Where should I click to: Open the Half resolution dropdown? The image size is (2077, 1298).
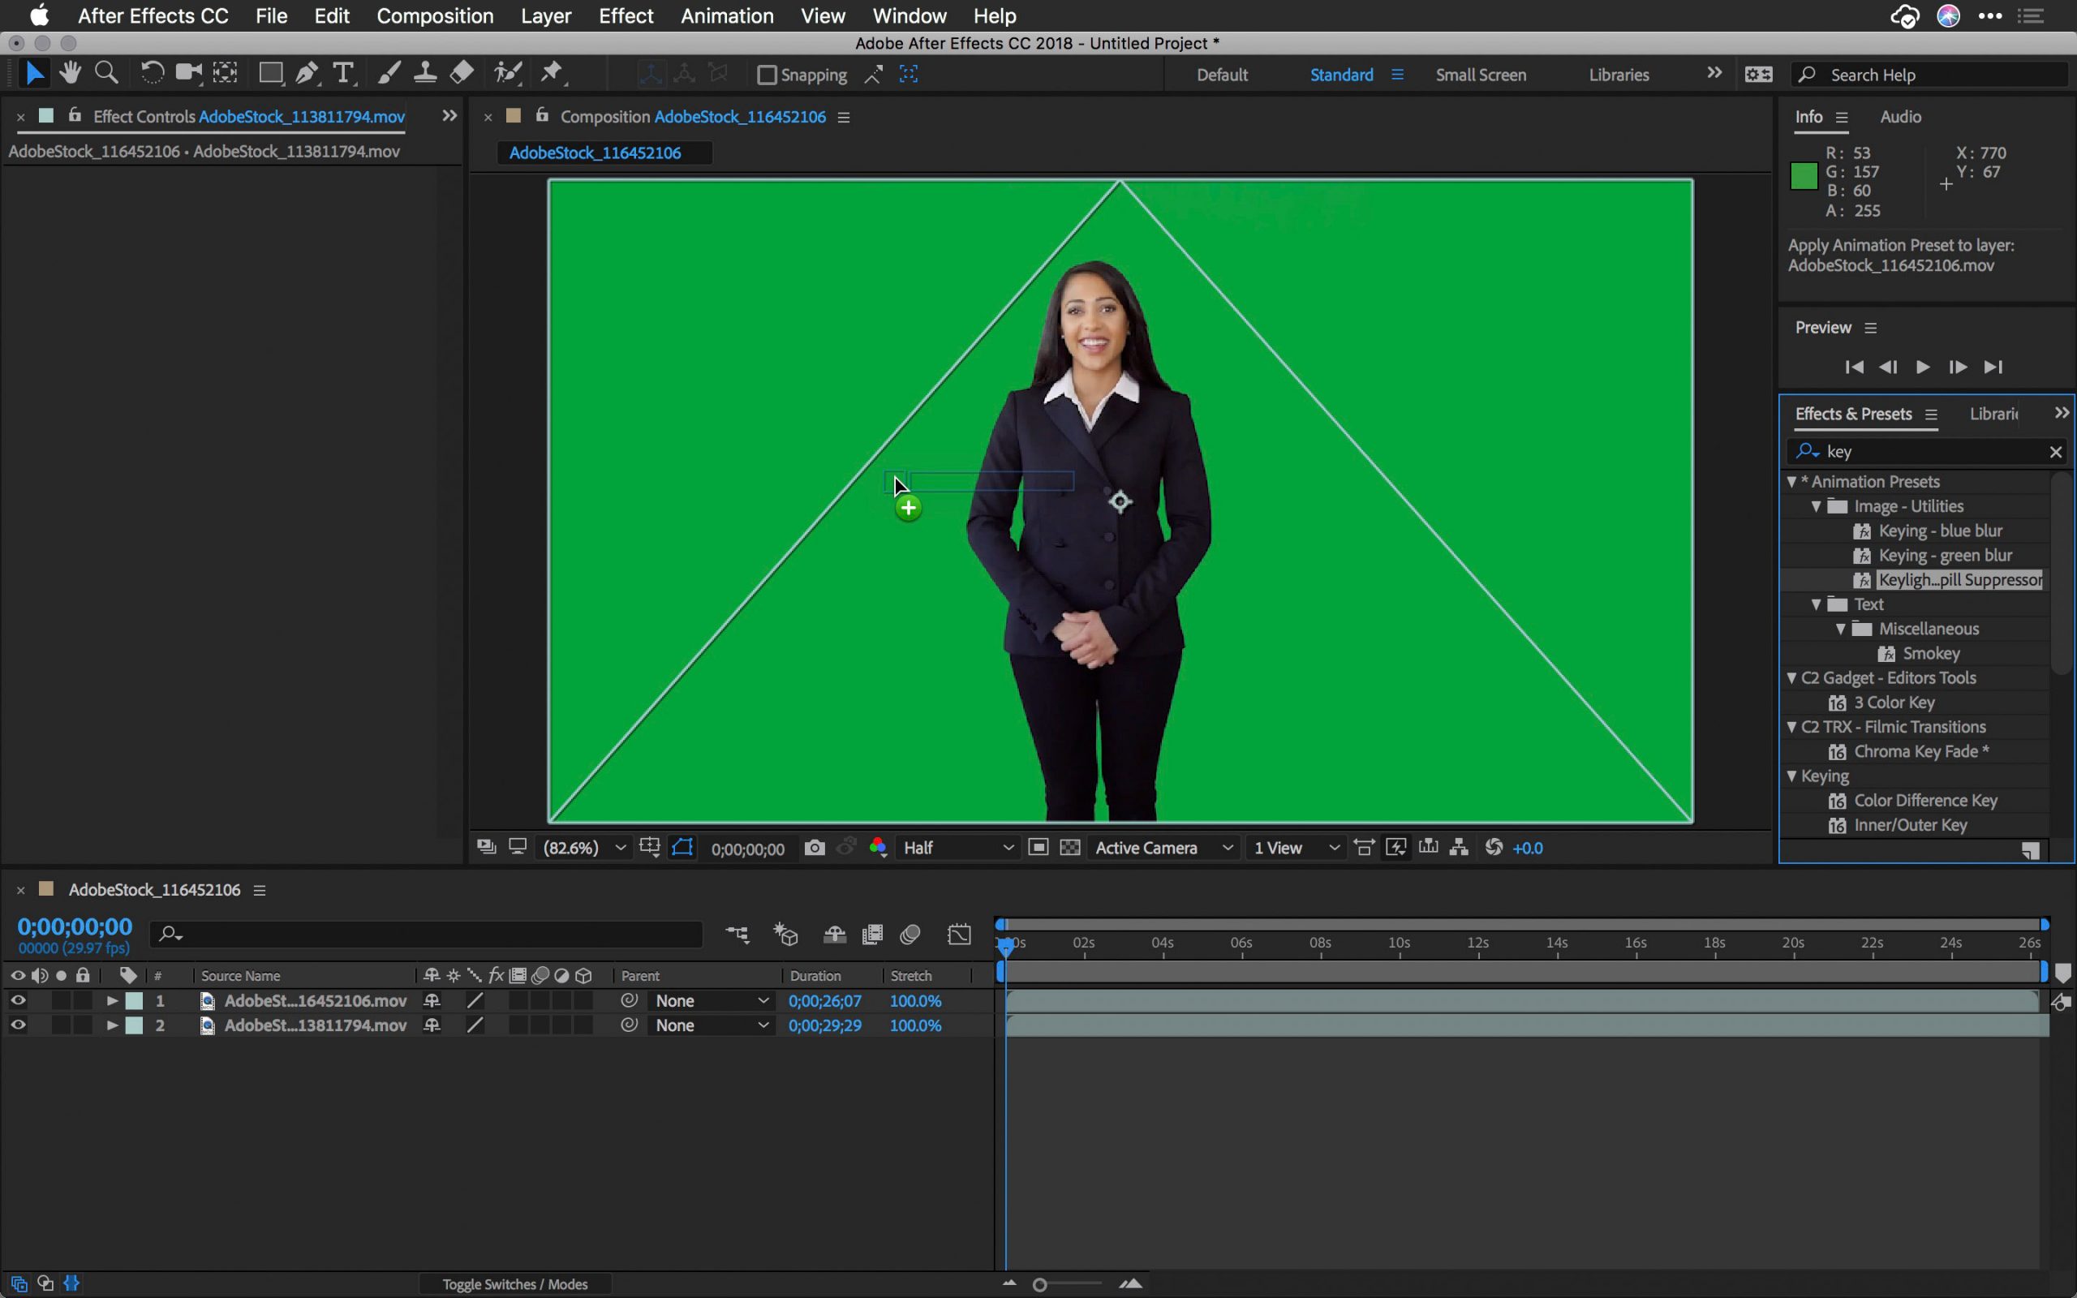958,849
